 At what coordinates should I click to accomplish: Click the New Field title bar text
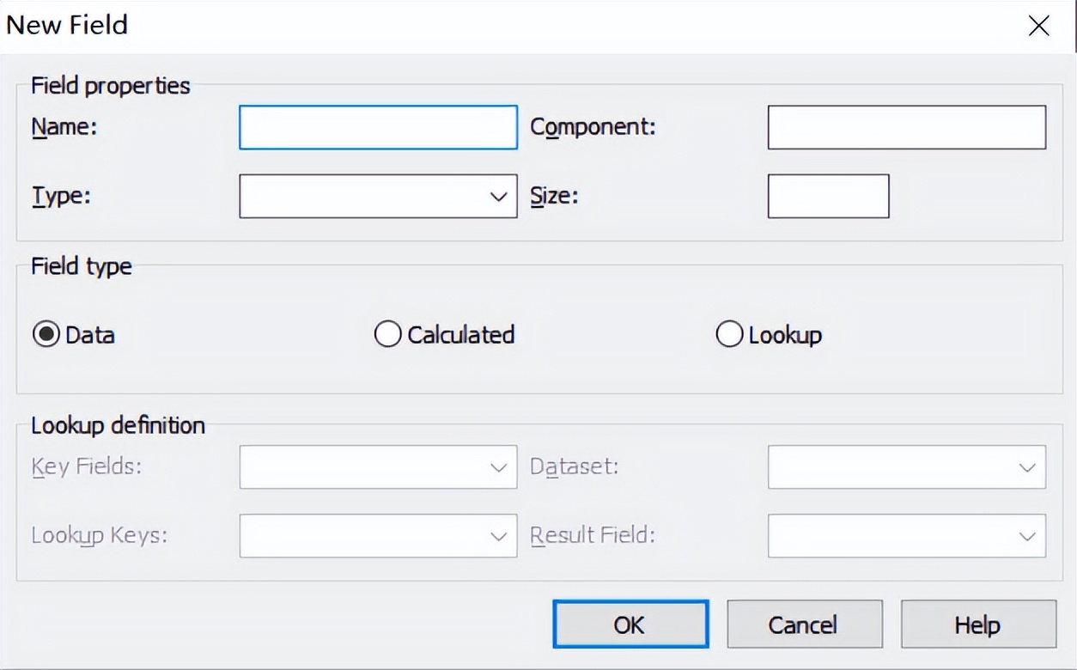tap(67, 24)
